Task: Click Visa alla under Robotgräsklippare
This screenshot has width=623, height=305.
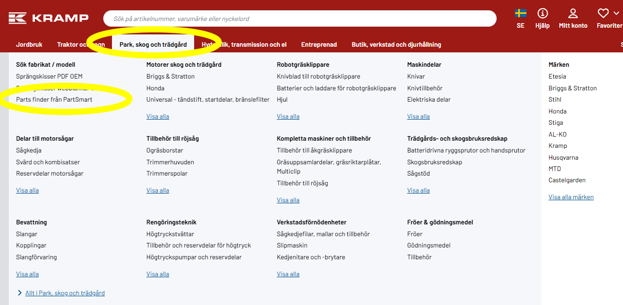Action: point(288,117)
